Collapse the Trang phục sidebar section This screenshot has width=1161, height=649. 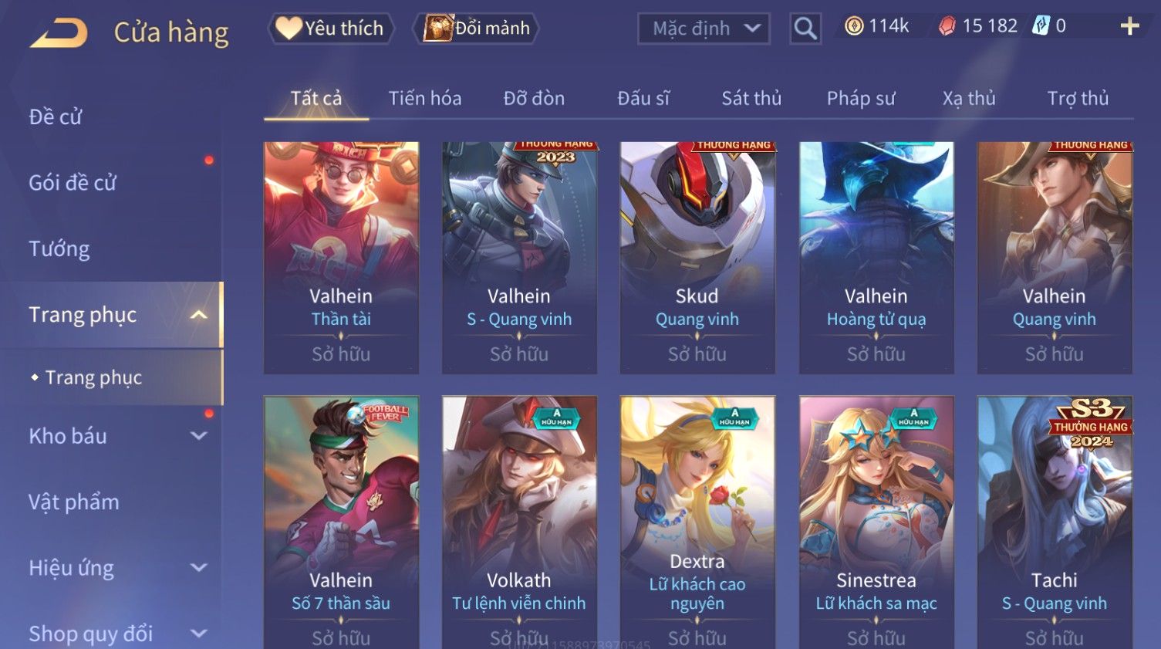[198, 315]
